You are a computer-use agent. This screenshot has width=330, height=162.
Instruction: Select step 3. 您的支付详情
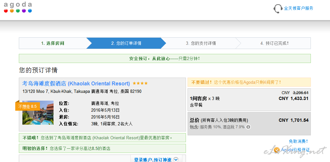click(201, 43)
